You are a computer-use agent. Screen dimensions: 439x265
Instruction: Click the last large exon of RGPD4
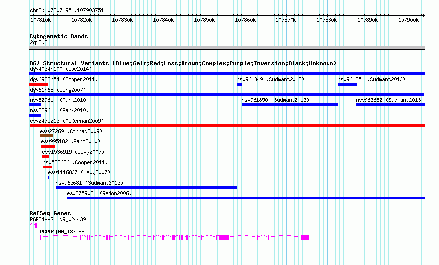click(305, 237)
